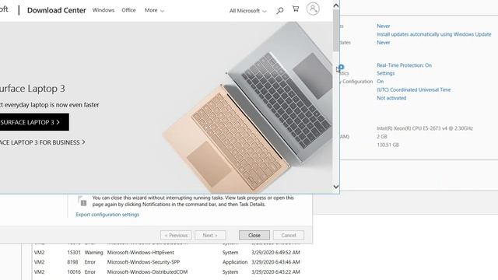The width and height of the screenshot is (498, 280).
Task: Expand the All Microsoft dropdown
Action: coord(247,11)
